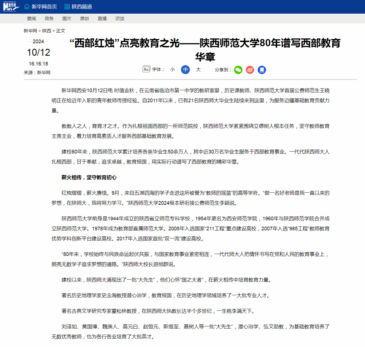Click the paragraph starting 红烛熠熠
The image size is (365, 347).
pos(191,198)
